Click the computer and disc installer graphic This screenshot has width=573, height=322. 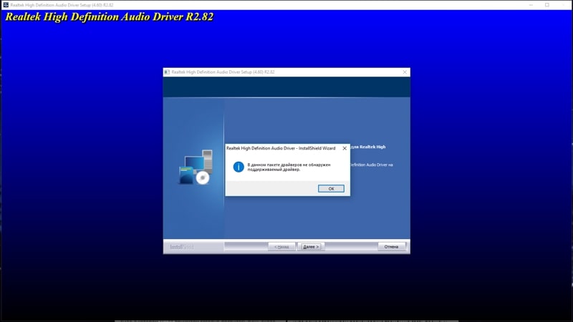[x=195, y=167]
